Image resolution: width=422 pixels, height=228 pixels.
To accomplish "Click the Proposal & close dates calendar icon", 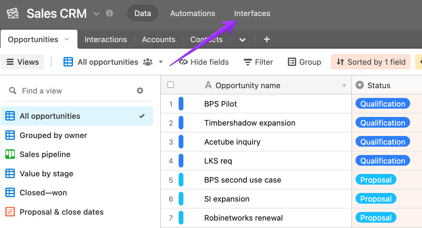I will click(10, 212).
